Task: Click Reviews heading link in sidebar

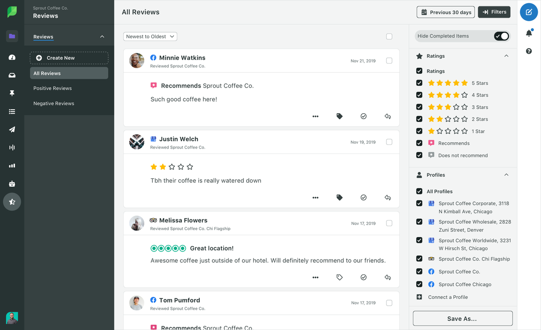Action: [43, 37]
